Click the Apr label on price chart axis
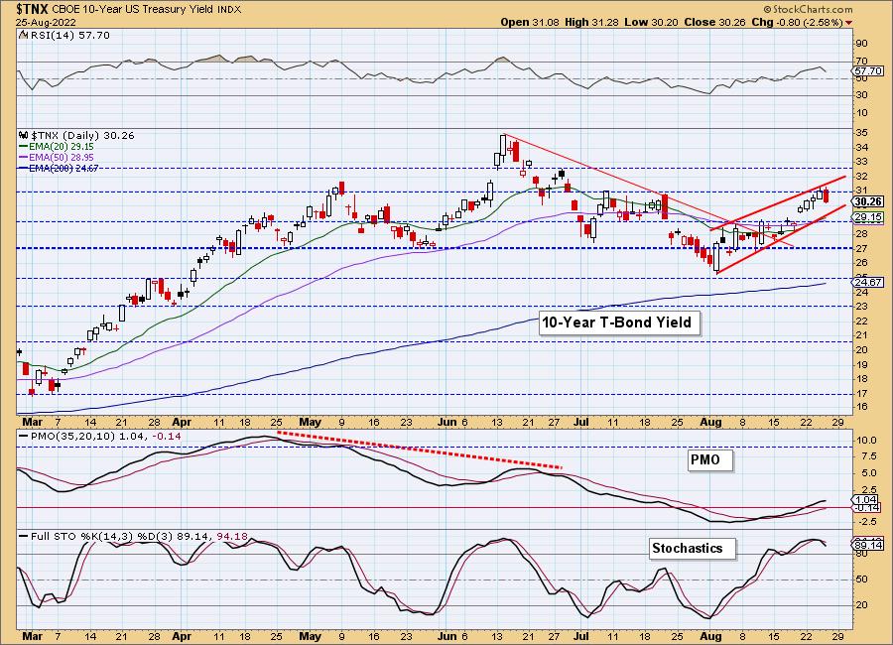Screen dimensions: 893x645 pyautogui.click(x=182, y=422)
